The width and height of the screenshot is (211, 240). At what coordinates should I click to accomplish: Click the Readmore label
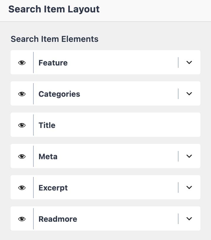pyautogui.click(x=57, y=219)
